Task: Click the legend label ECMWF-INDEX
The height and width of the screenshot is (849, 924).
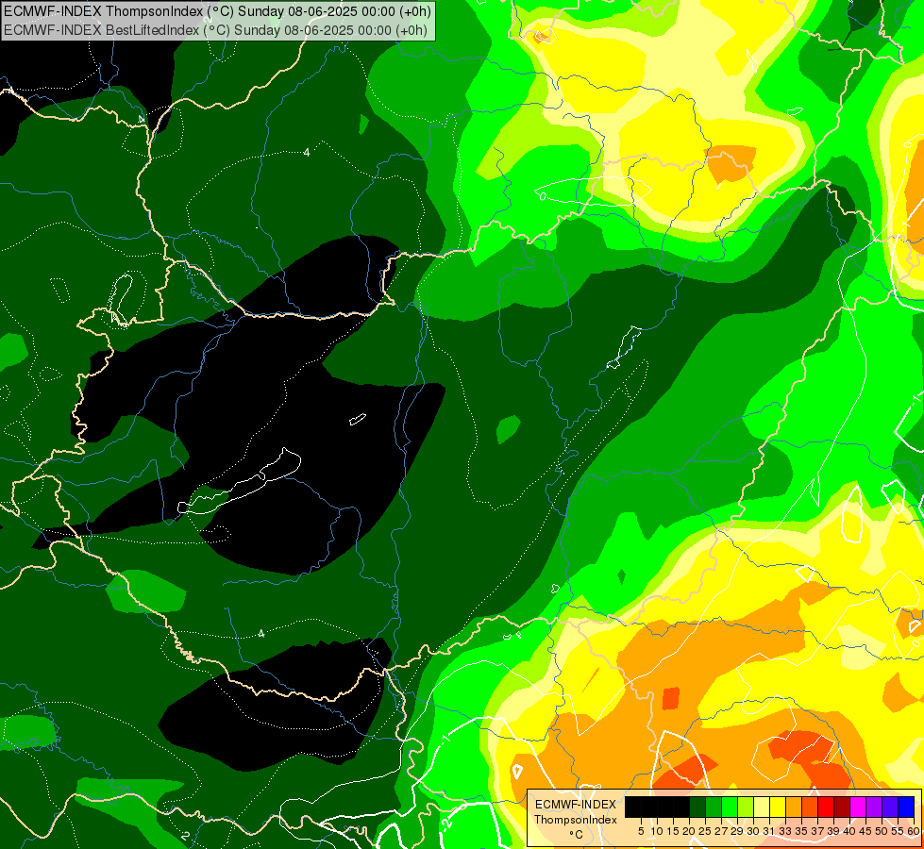Action: (x=575, y=805)
